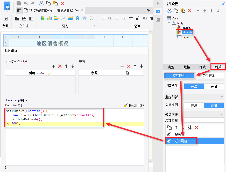Click the save icon in top toolbar

(x=19, y=3)
